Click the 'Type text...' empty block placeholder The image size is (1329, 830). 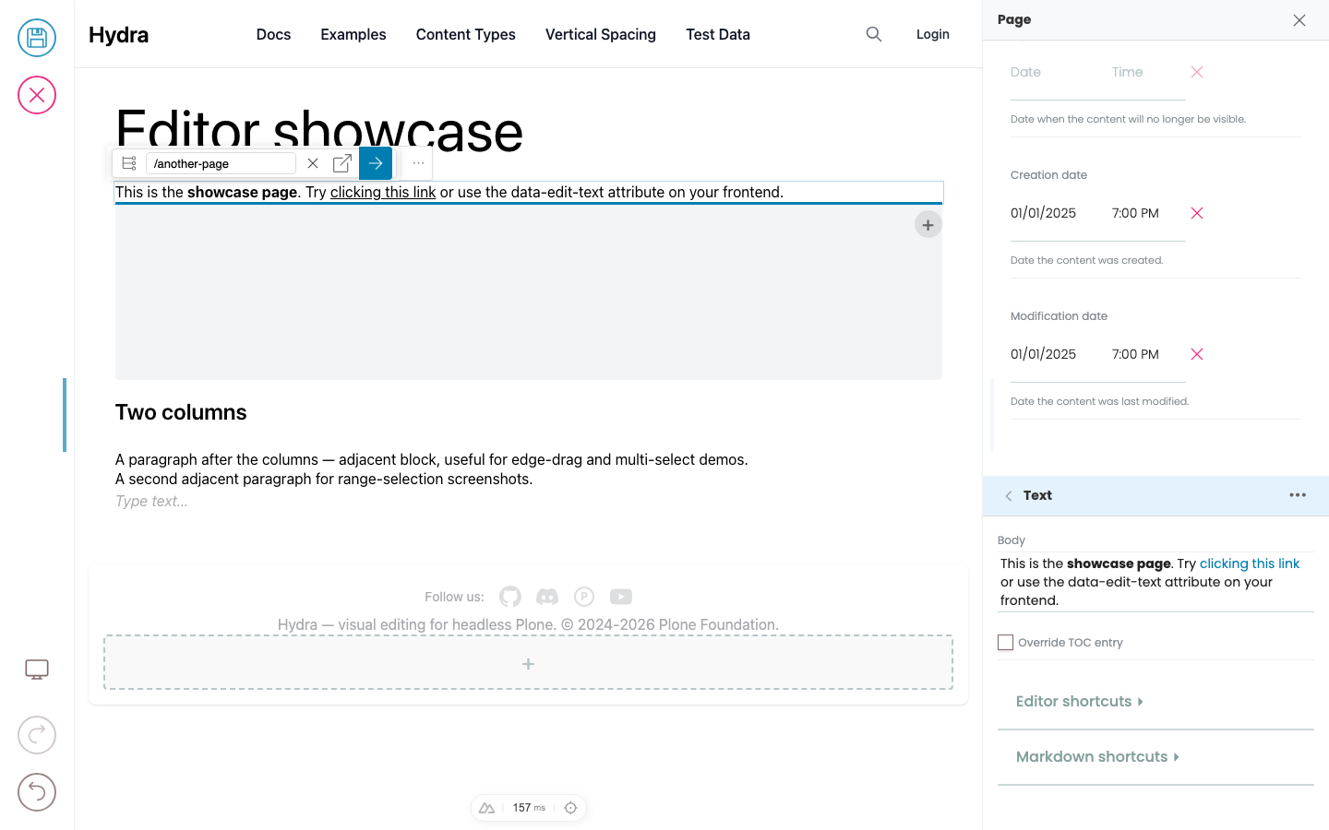coord(151,501)
